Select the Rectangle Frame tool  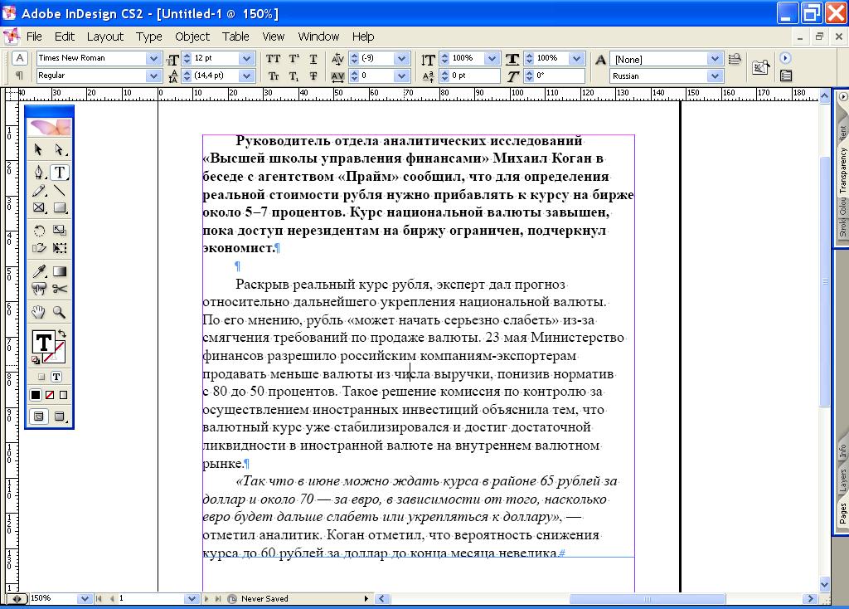tap(38, 208)
